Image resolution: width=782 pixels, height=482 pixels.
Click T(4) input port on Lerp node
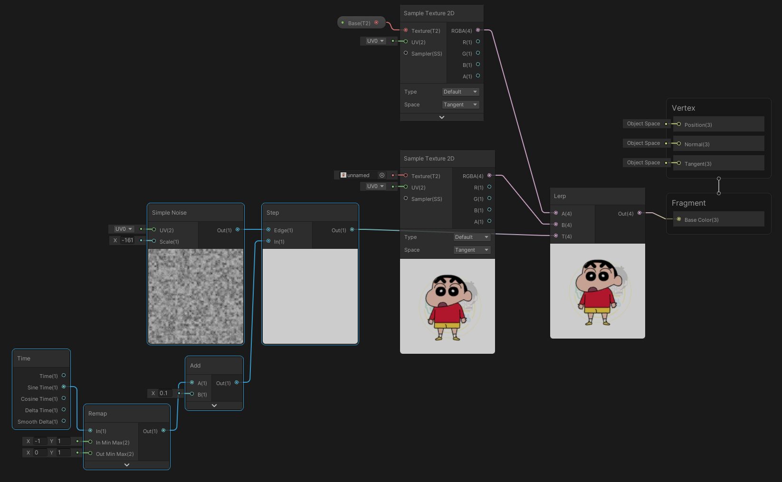(x=556, y=236)
